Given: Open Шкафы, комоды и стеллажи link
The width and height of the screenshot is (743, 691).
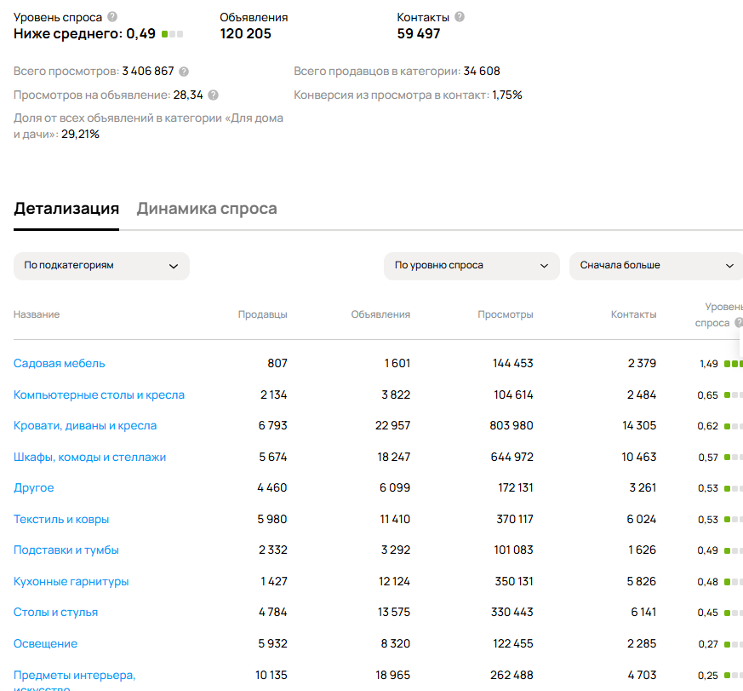Looking at the screenshot, I should 89,458.
